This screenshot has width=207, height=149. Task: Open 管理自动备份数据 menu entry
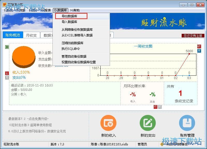click(81, 56)
